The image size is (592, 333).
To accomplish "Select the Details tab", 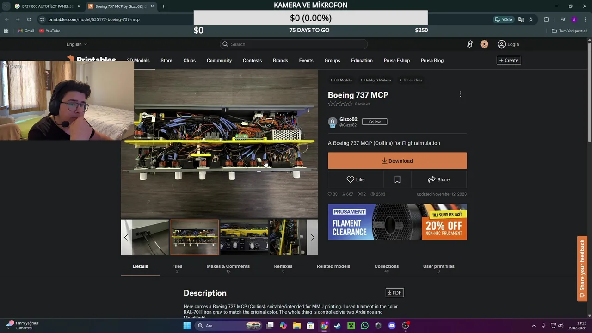I will pyautogui.click(x=140, y=266).
